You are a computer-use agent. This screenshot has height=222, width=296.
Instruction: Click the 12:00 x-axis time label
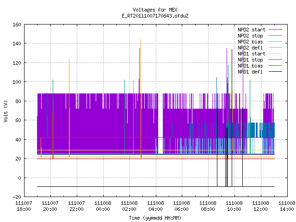(260, 209)
